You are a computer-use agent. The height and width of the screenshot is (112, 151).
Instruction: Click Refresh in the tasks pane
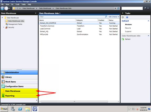point(128,39)
